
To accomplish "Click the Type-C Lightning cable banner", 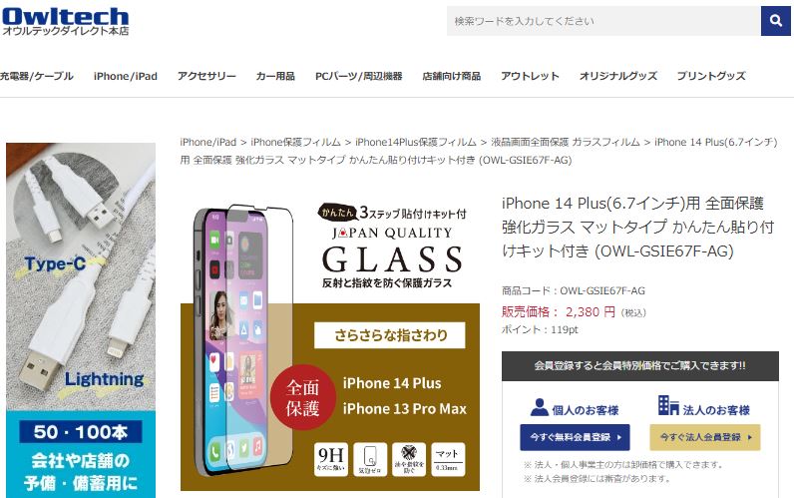I will (81, 320).
